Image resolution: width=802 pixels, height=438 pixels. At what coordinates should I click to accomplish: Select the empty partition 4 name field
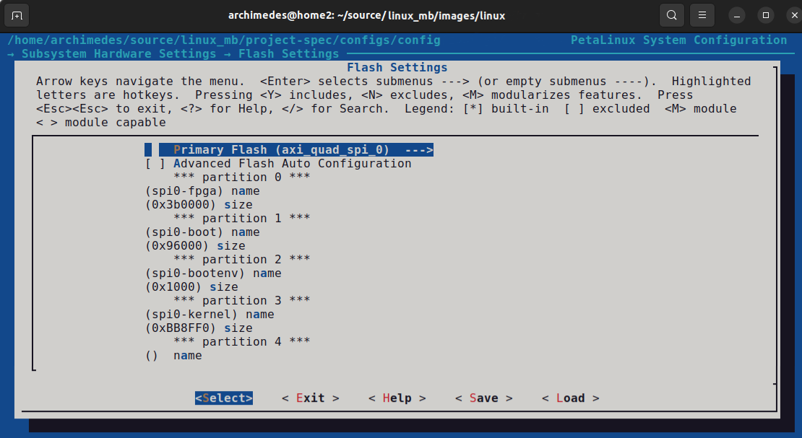coord(173,356)
